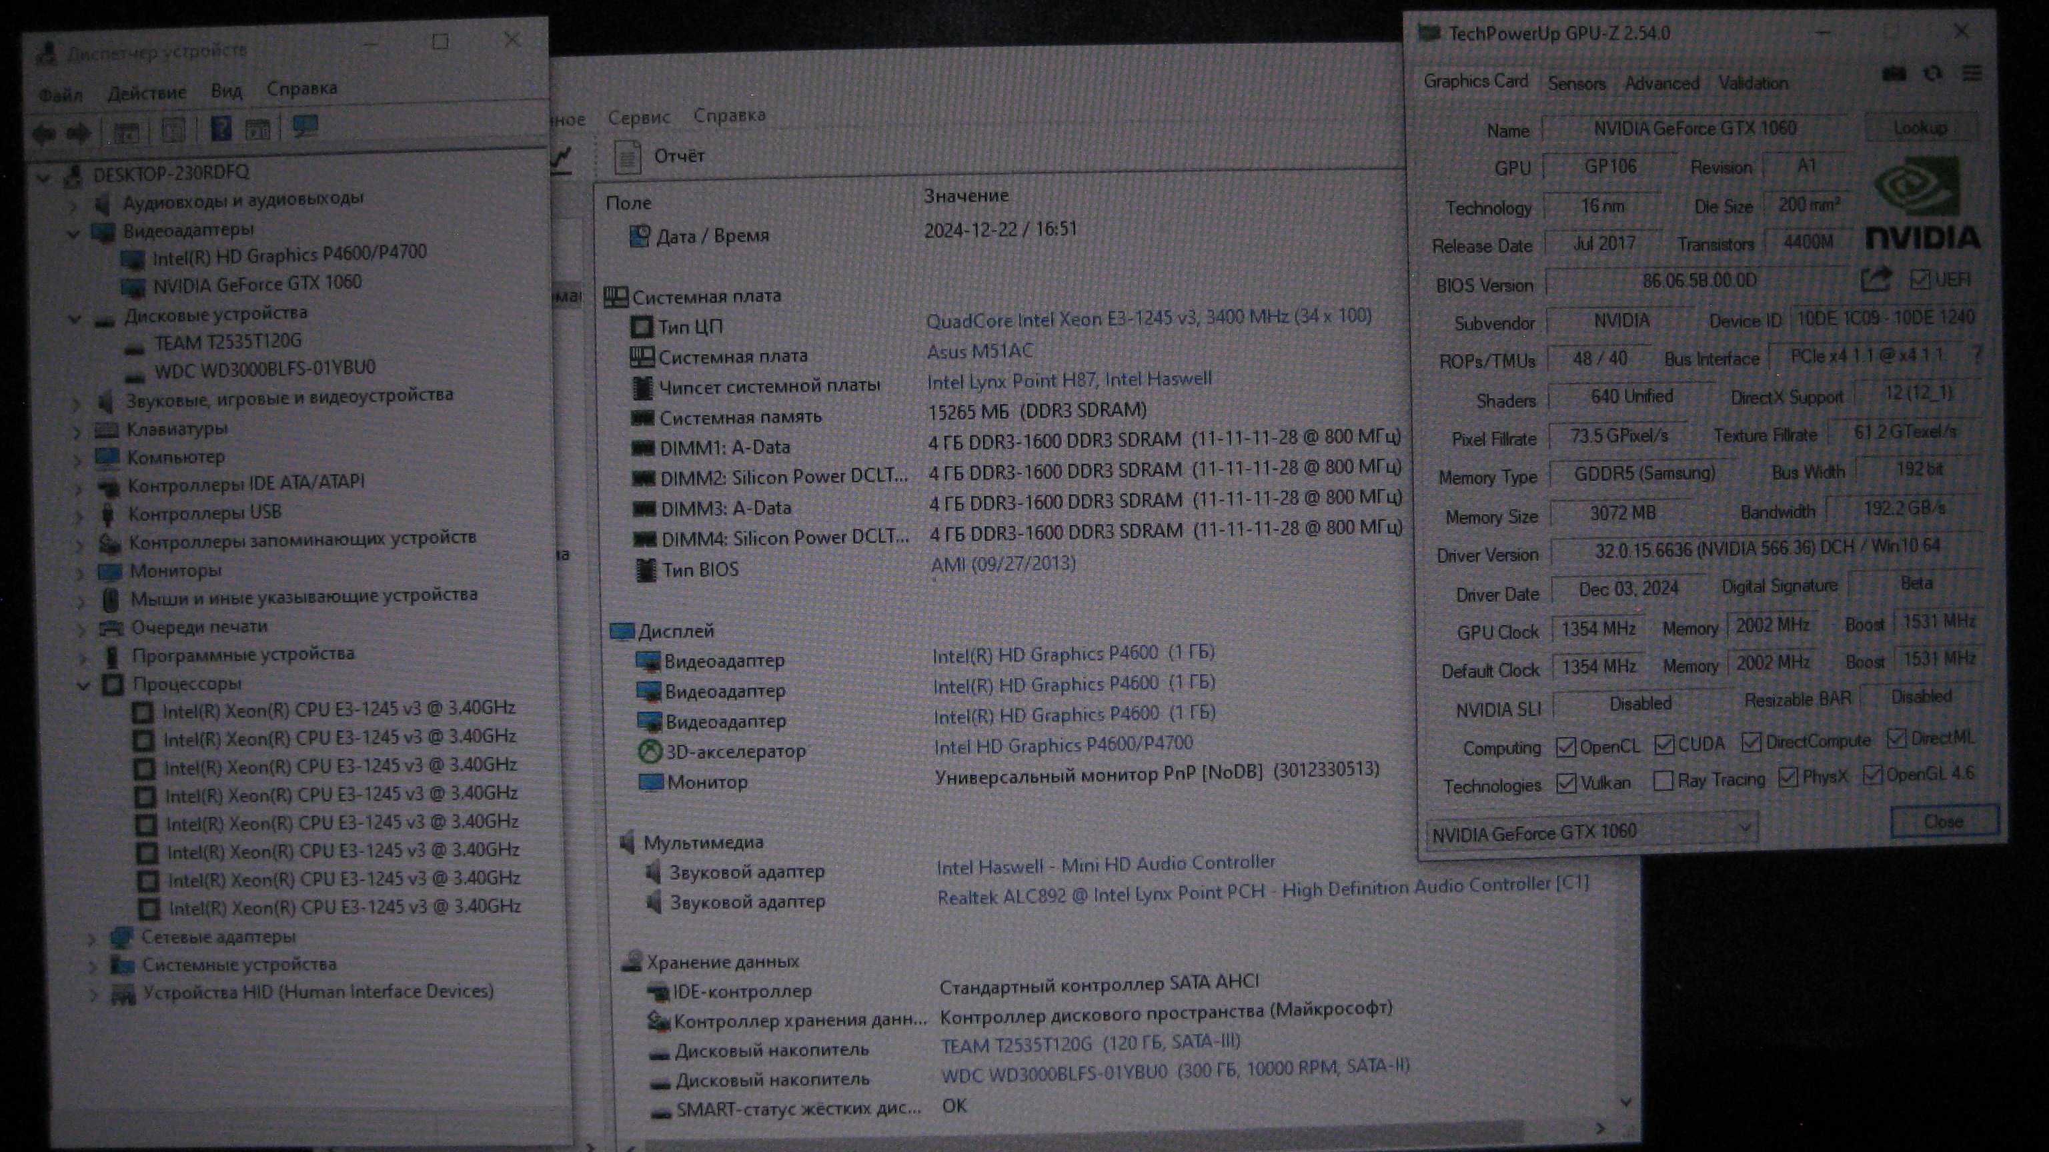
Task: Expand the Клавиатуры node
Action: click(76, 433)
